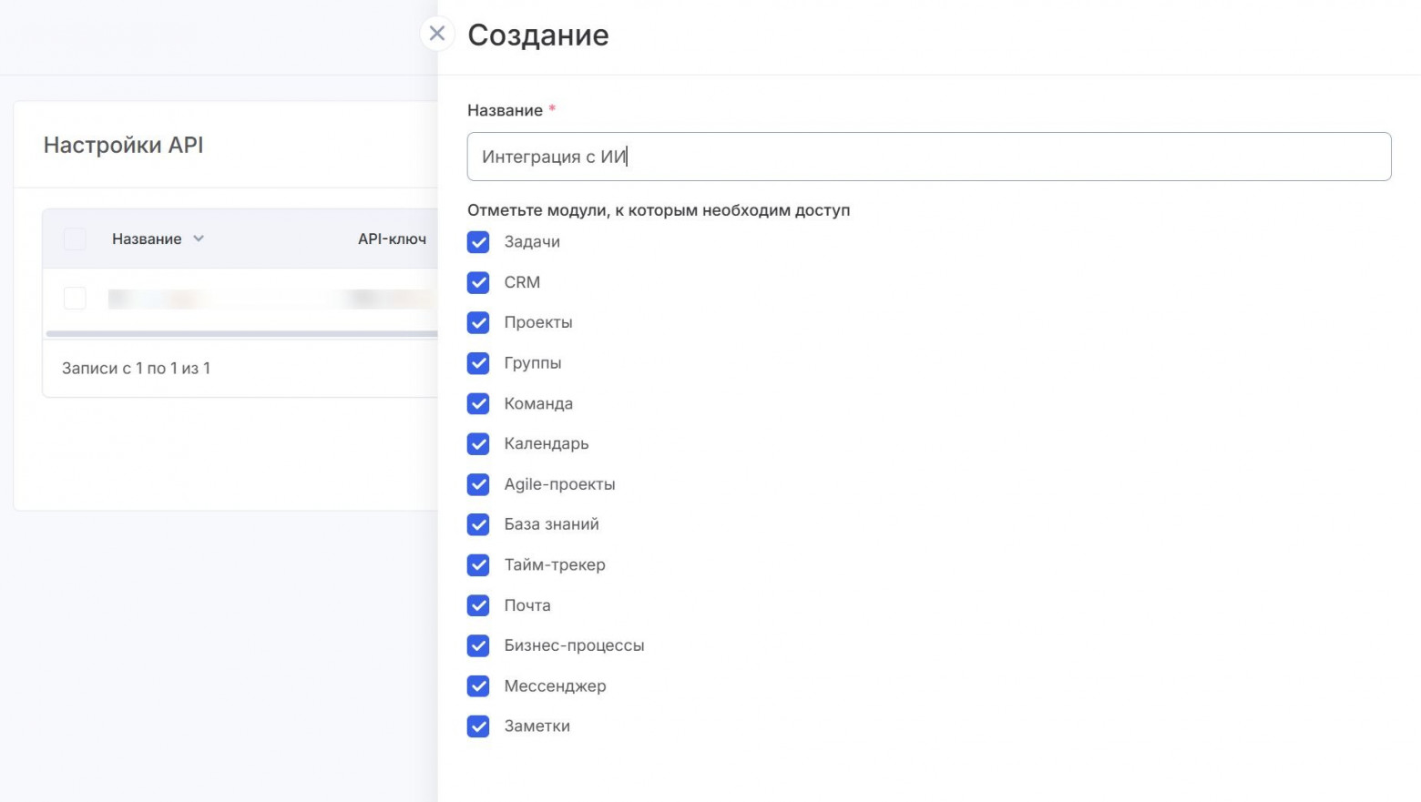Image resolution: width=1421 pixels, height=802 pixels.
Task: Select the first API key row checkbox
Action: 75,298
